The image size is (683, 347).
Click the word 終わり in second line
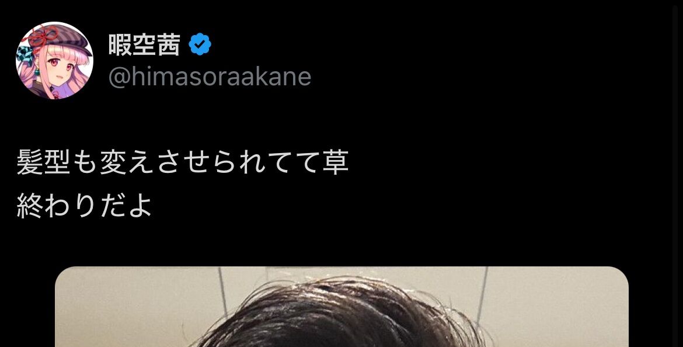pos(56,206)
